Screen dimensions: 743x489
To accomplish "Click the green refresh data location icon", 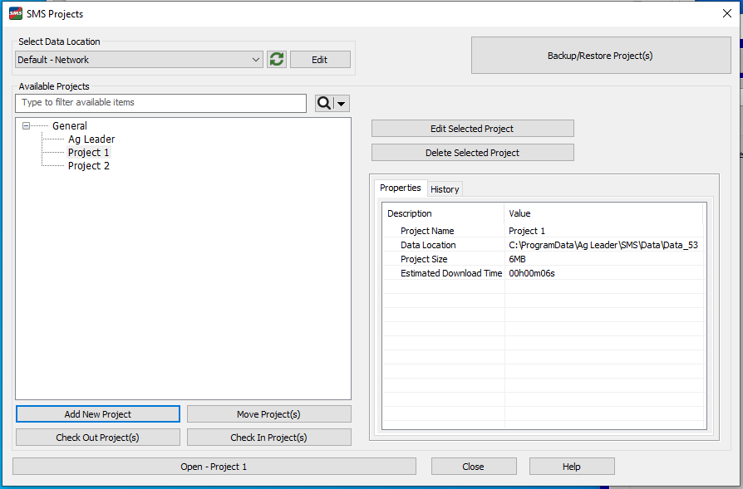I will pyautogui.click(x=277, y=60).
